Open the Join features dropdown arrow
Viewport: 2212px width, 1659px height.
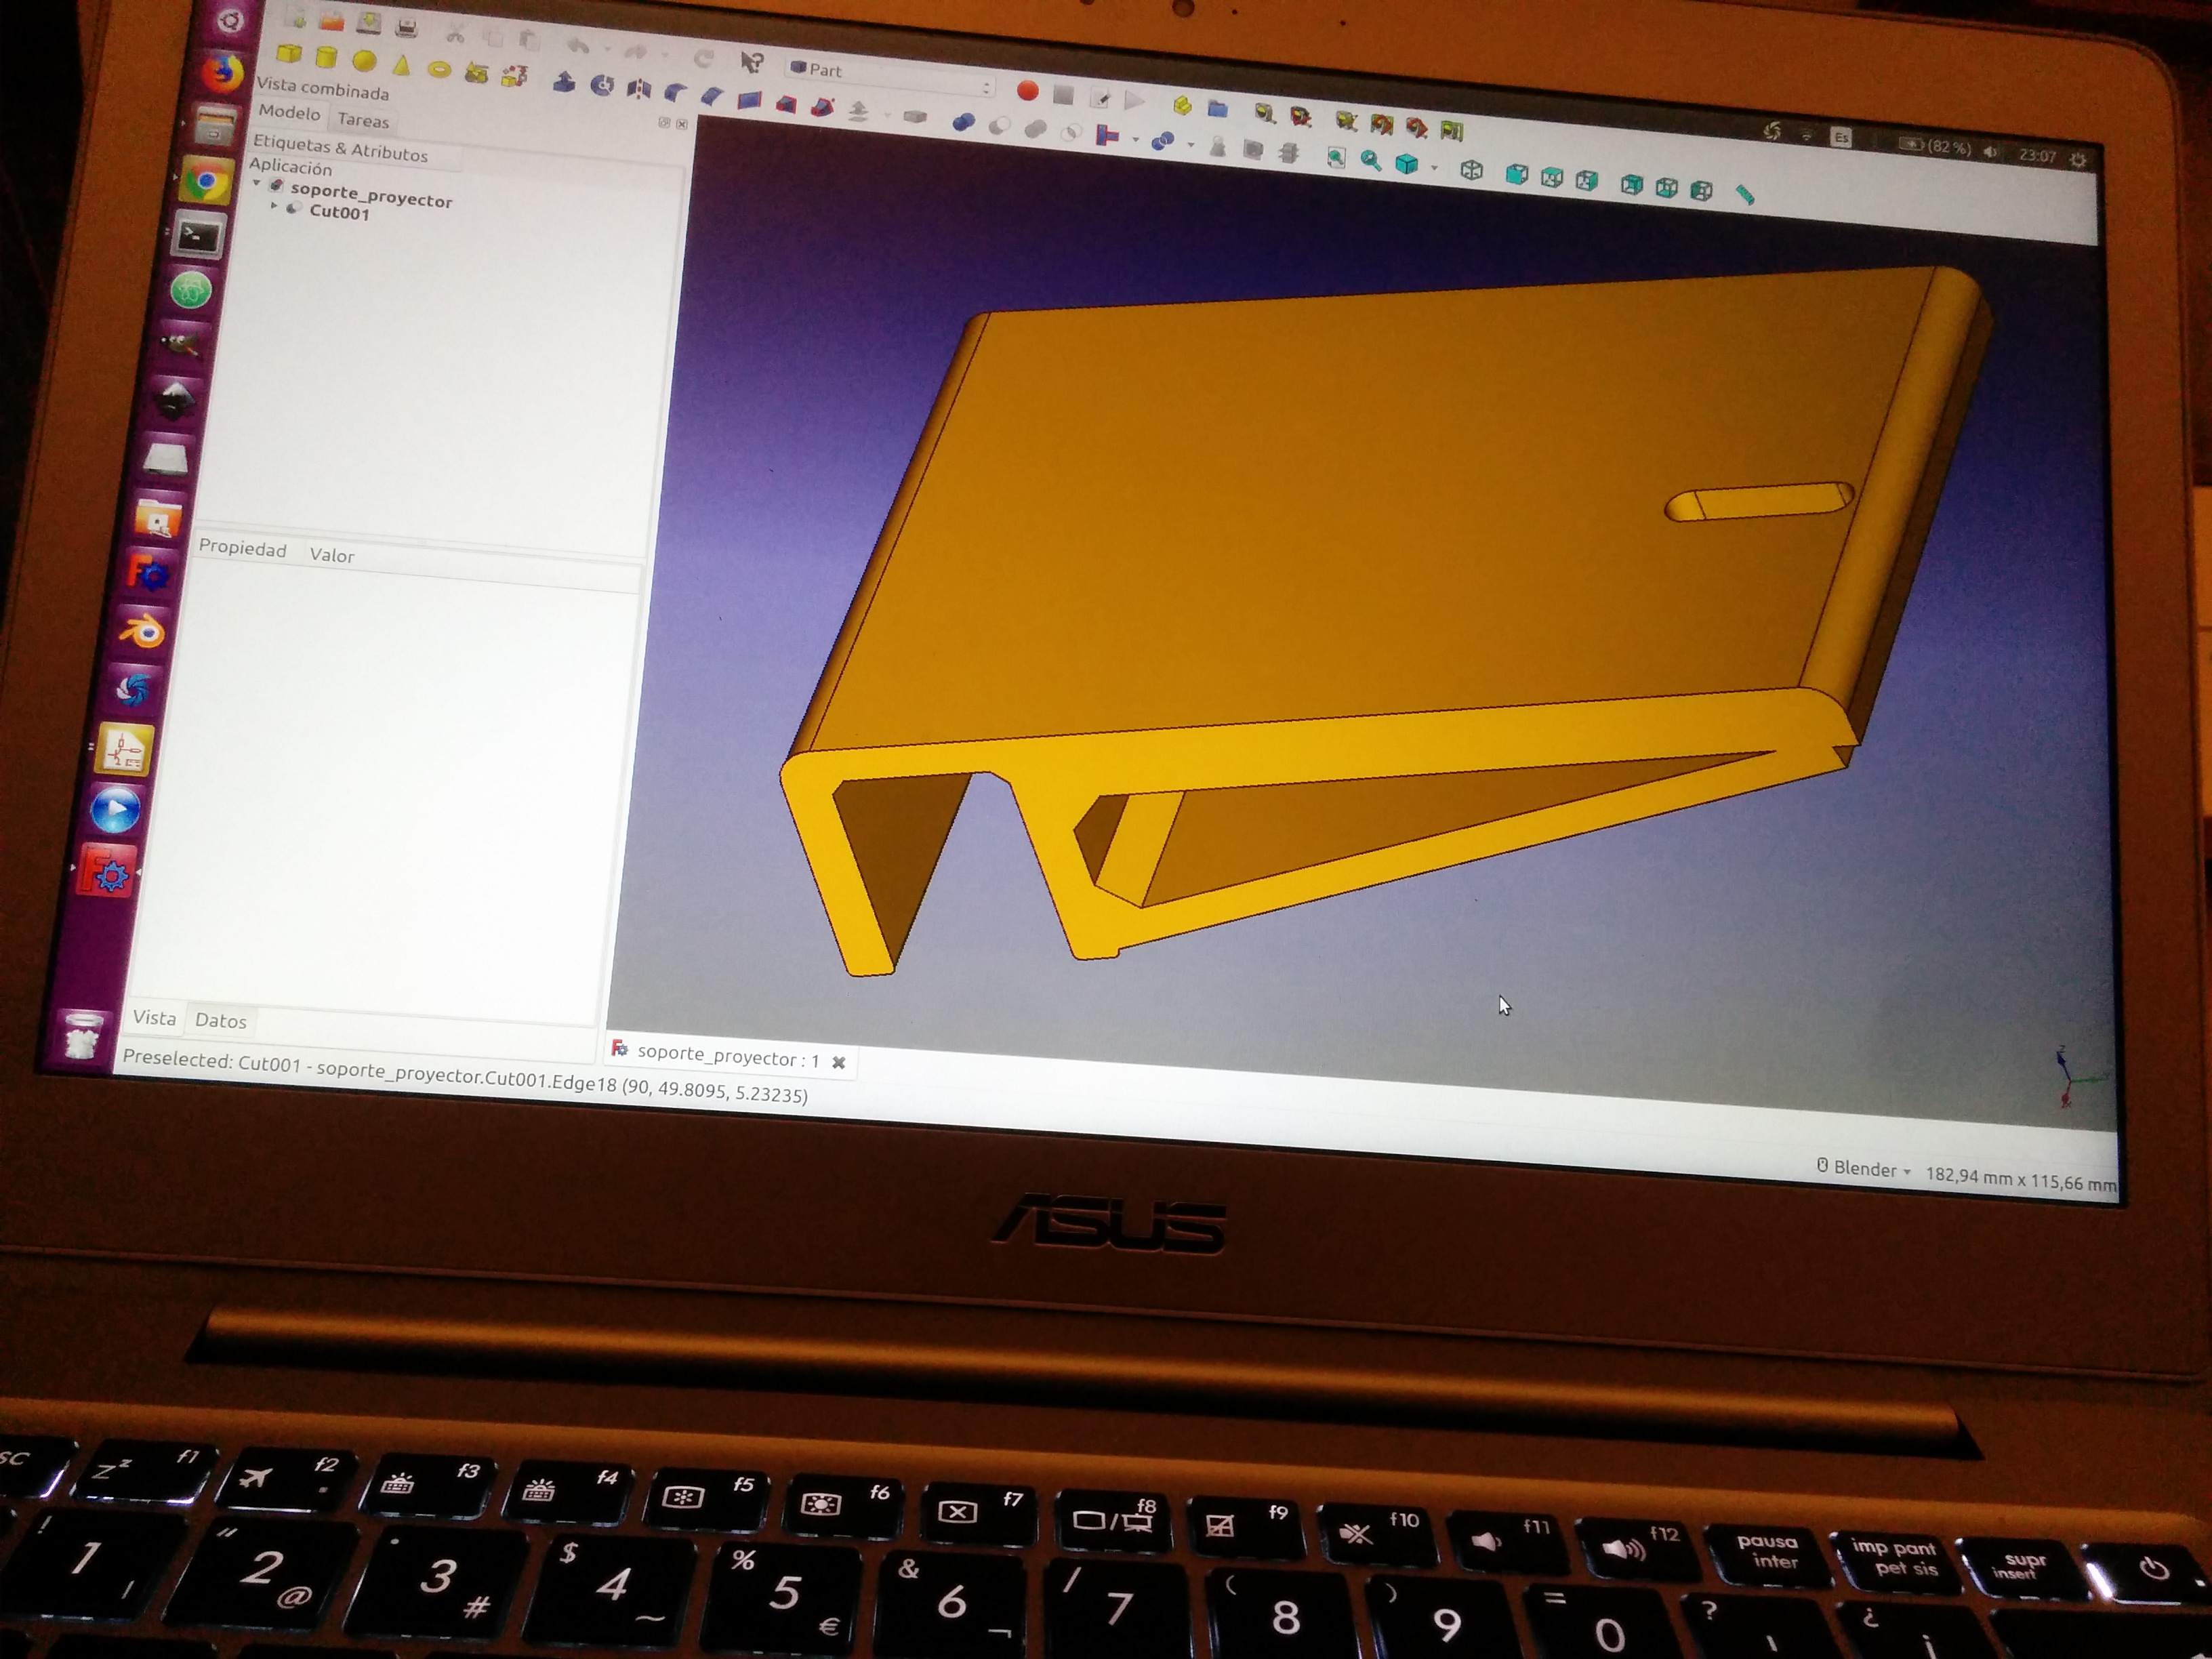click(x=1135, y=139)
